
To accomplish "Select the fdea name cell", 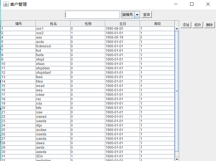I will [x=53, y=81].
